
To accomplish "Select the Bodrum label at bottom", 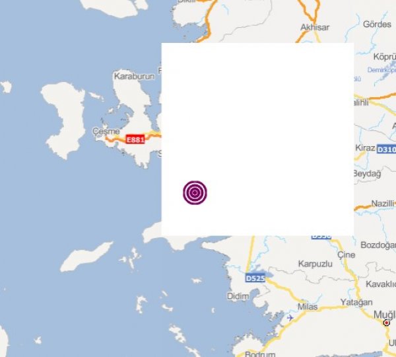I will point(260,354).
